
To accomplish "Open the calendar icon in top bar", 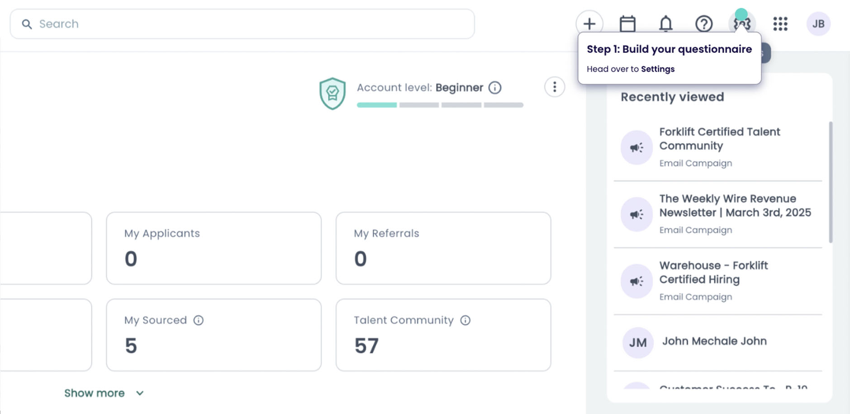I will (627, 24).
